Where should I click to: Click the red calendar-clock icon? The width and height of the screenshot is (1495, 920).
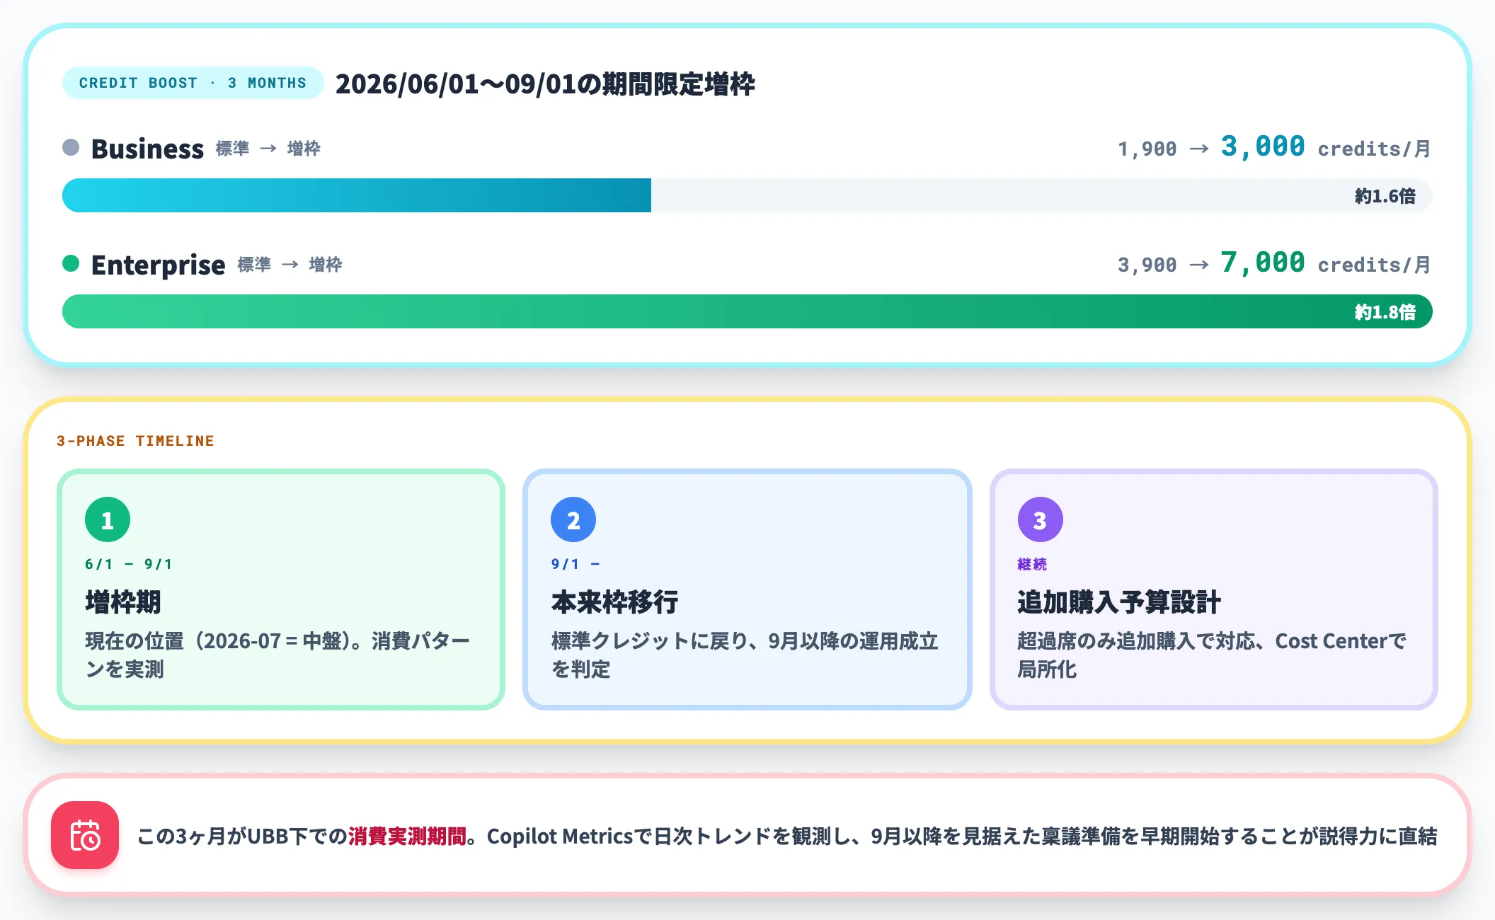[x=85, y=835]
